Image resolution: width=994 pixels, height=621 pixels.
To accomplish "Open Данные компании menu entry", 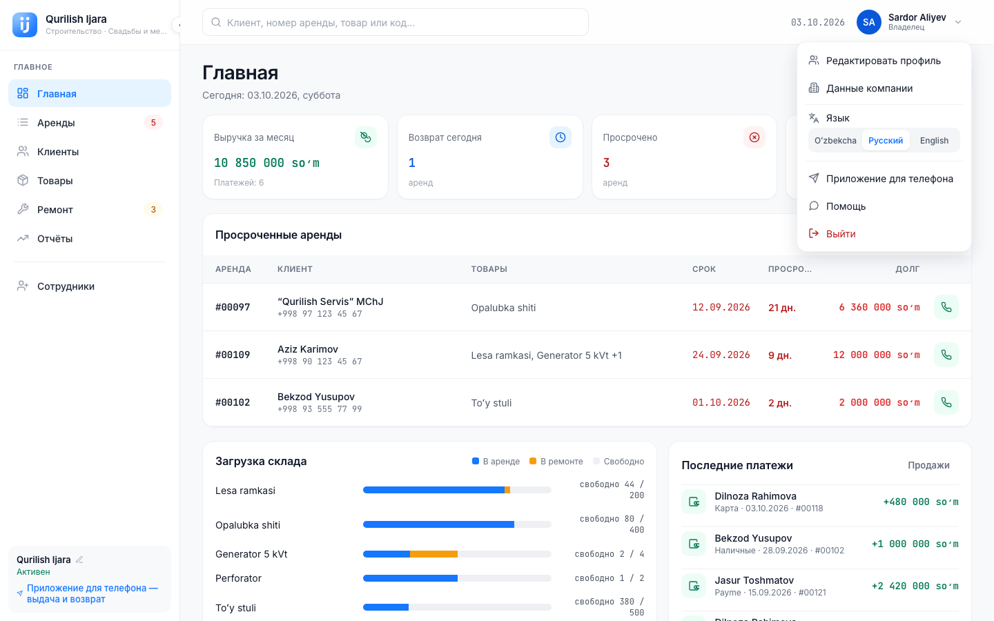I will tap(884, 88).
